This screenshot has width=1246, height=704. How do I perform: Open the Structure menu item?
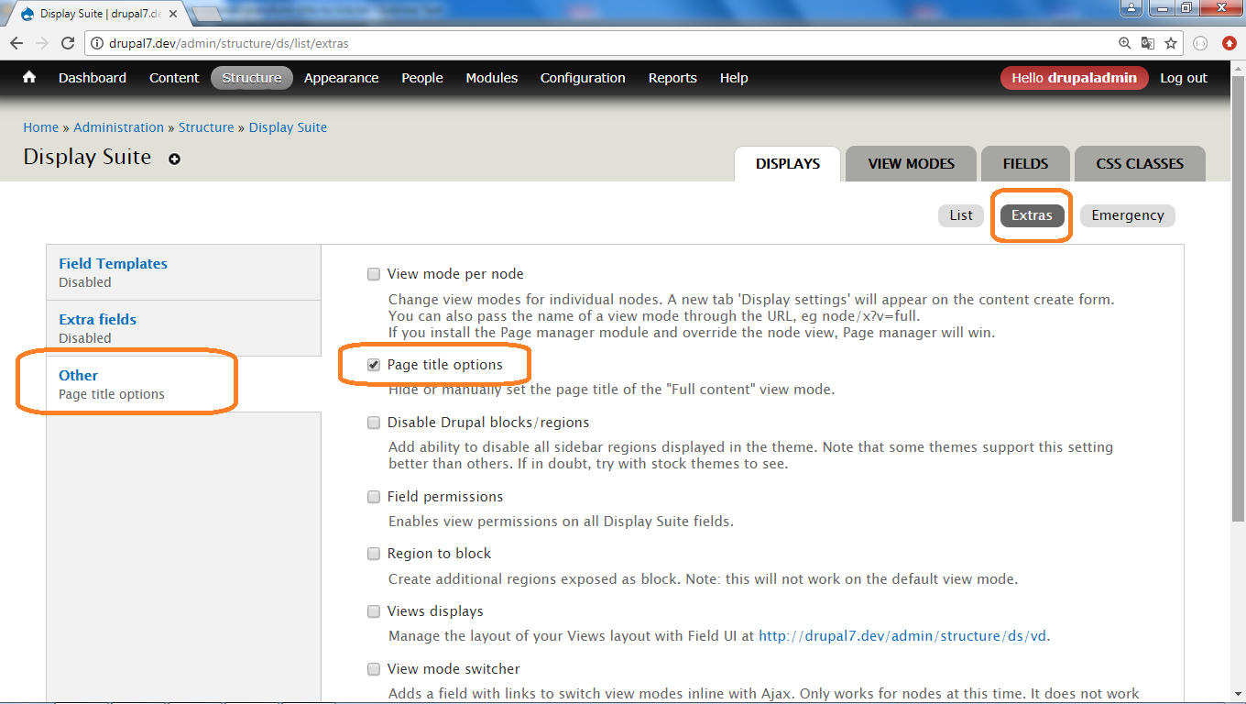click(x=251, y=78)
